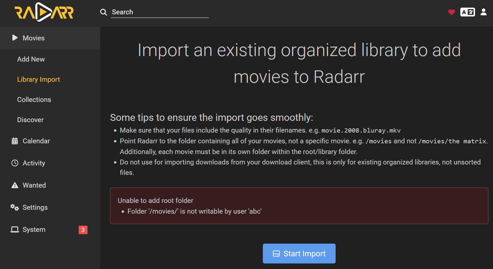493x269 pixels.
Task: Click the Wanted warning triangle icon
Action: 15,185
